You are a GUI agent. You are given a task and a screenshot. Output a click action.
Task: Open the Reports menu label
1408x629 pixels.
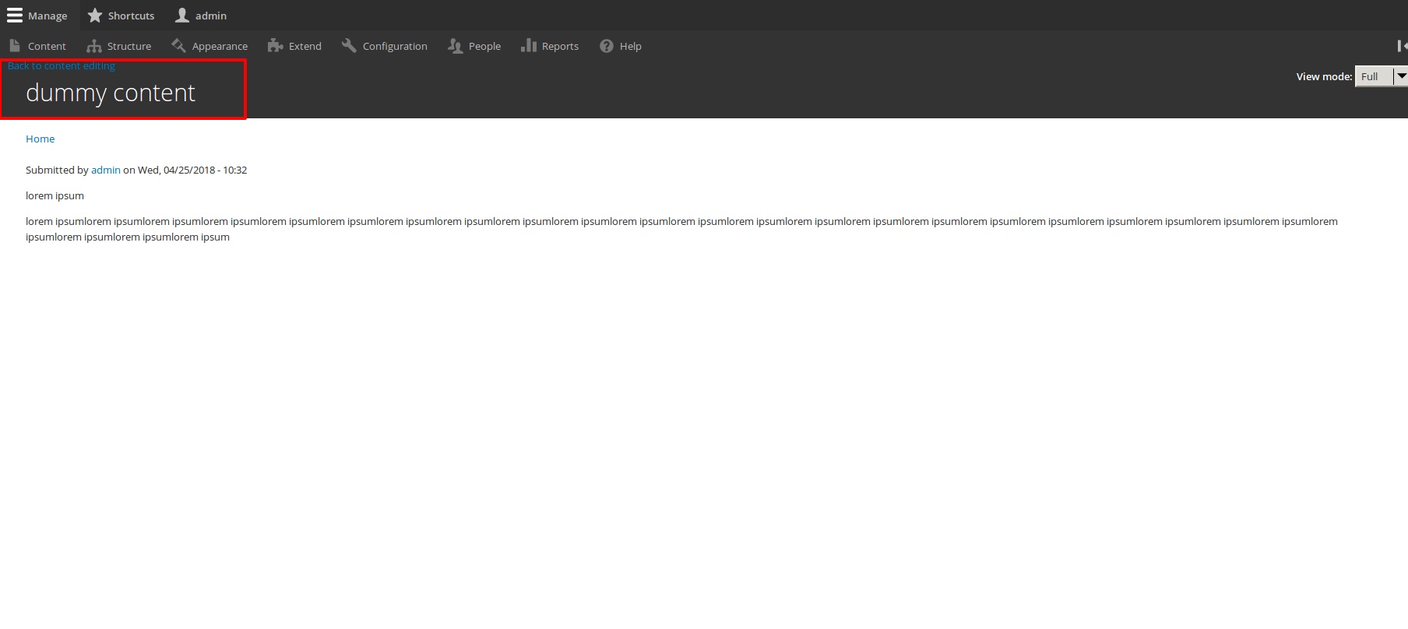point(560,46)
